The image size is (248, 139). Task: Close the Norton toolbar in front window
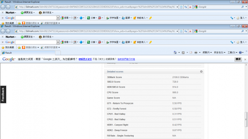pos(3,37)
